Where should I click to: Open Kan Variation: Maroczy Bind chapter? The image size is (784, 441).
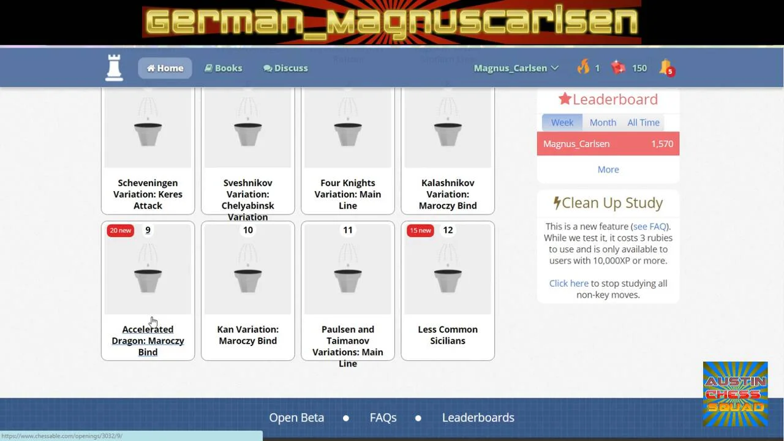[x=247, y=335]
